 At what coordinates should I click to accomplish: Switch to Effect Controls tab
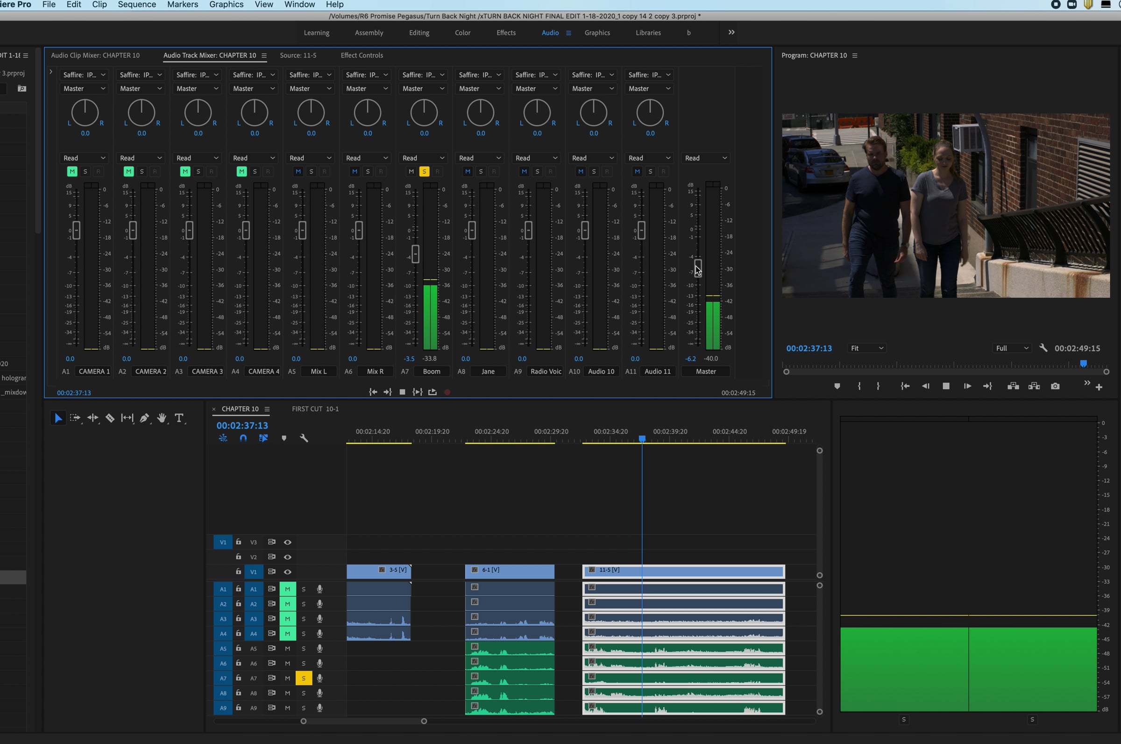362,56
